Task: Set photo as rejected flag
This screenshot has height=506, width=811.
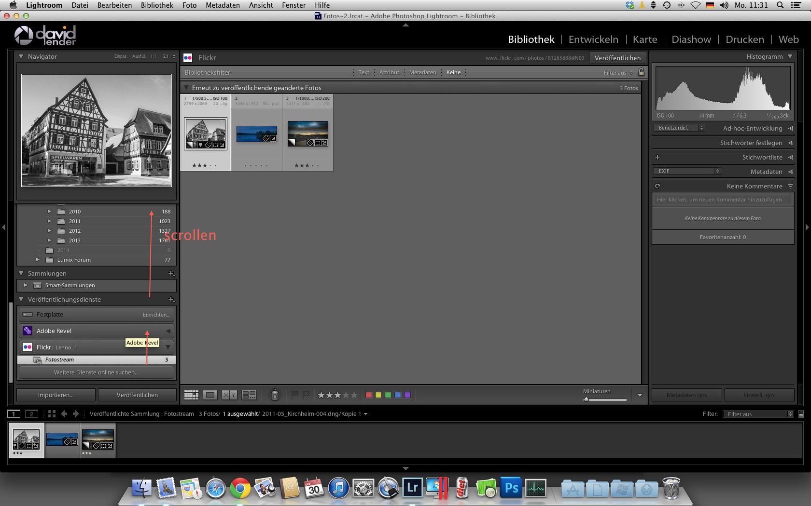Action: pyautogui.click(x=306, y=395)
